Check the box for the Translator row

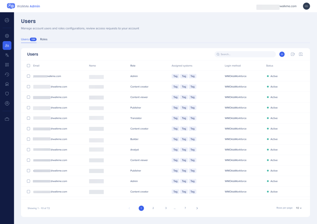coord(29,118)
